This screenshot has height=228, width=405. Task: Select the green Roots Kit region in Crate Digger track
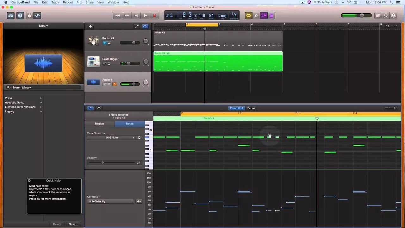point(218,61)
